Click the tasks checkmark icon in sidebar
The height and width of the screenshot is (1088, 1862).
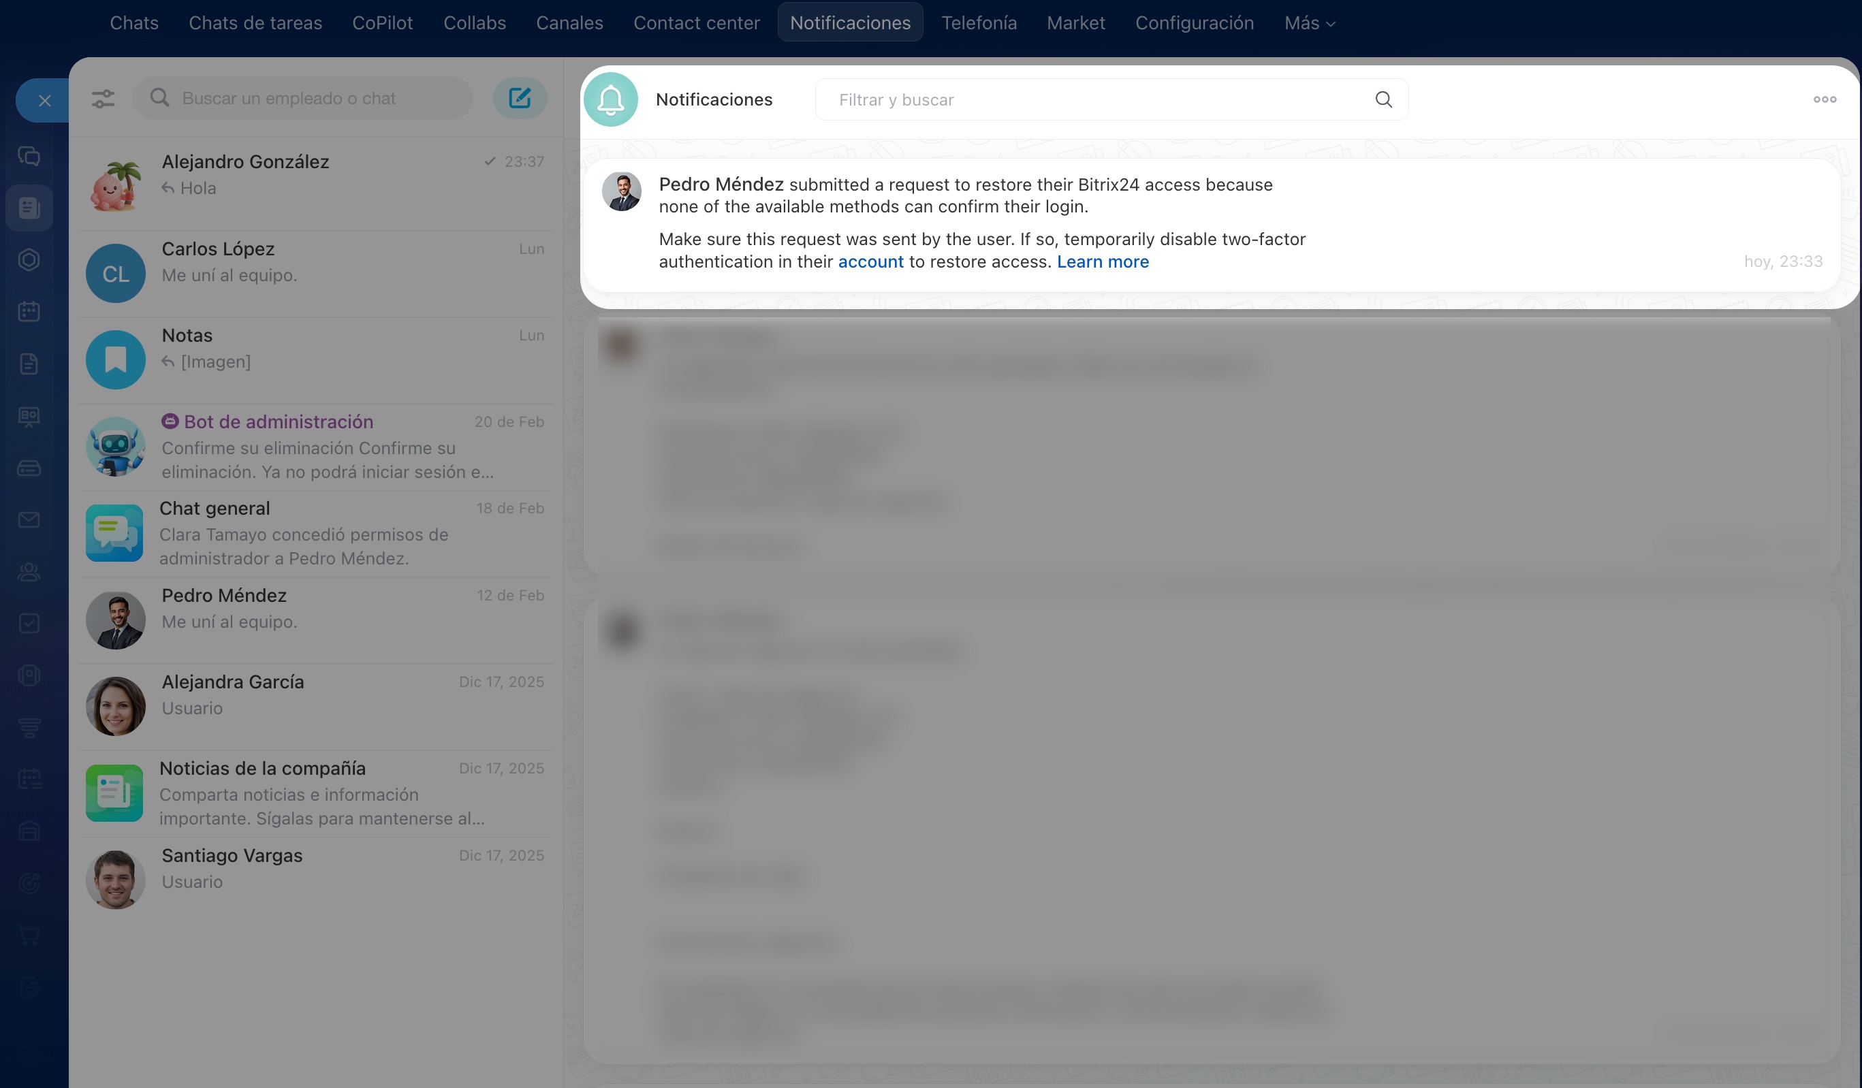tap(29, 624)
